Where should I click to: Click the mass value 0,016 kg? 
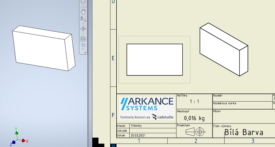coord(194,118)
